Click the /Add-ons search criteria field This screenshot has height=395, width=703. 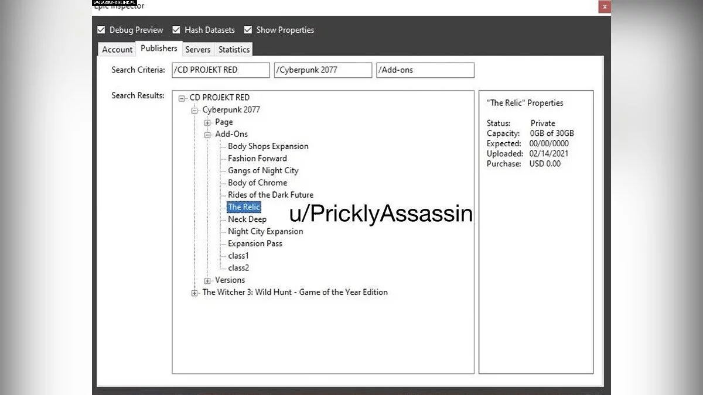point(425,70)
